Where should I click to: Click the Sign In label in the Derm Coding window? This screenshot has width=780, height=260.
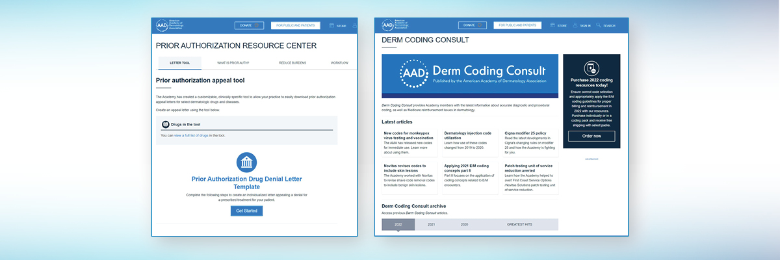pyautogui.click(x=585, y=26)
